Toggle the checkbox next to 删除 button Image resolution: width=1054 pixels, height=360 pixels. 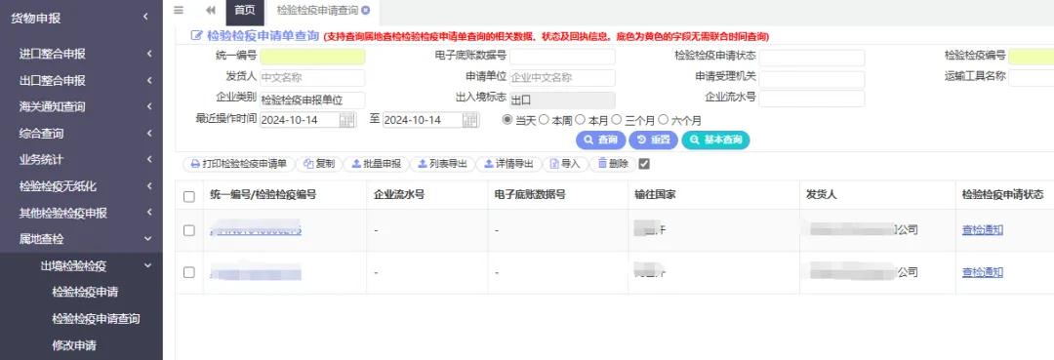pos(644,163)
